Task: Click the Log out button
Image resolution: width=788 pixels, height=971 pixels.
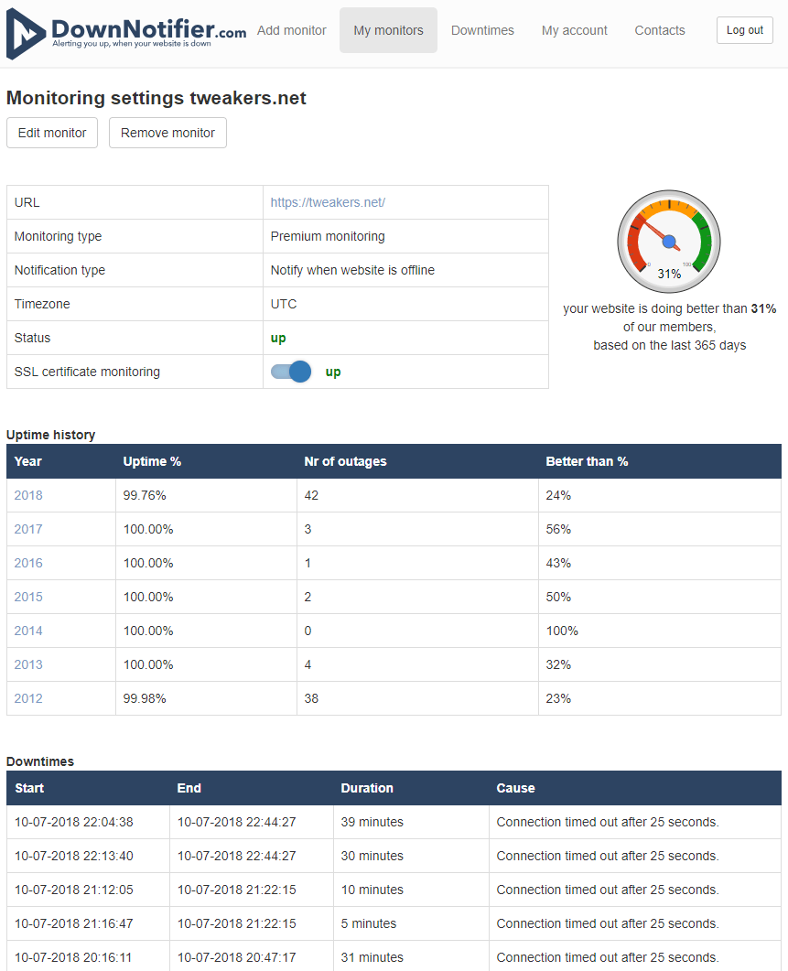Action: click(x=745, y=30)
